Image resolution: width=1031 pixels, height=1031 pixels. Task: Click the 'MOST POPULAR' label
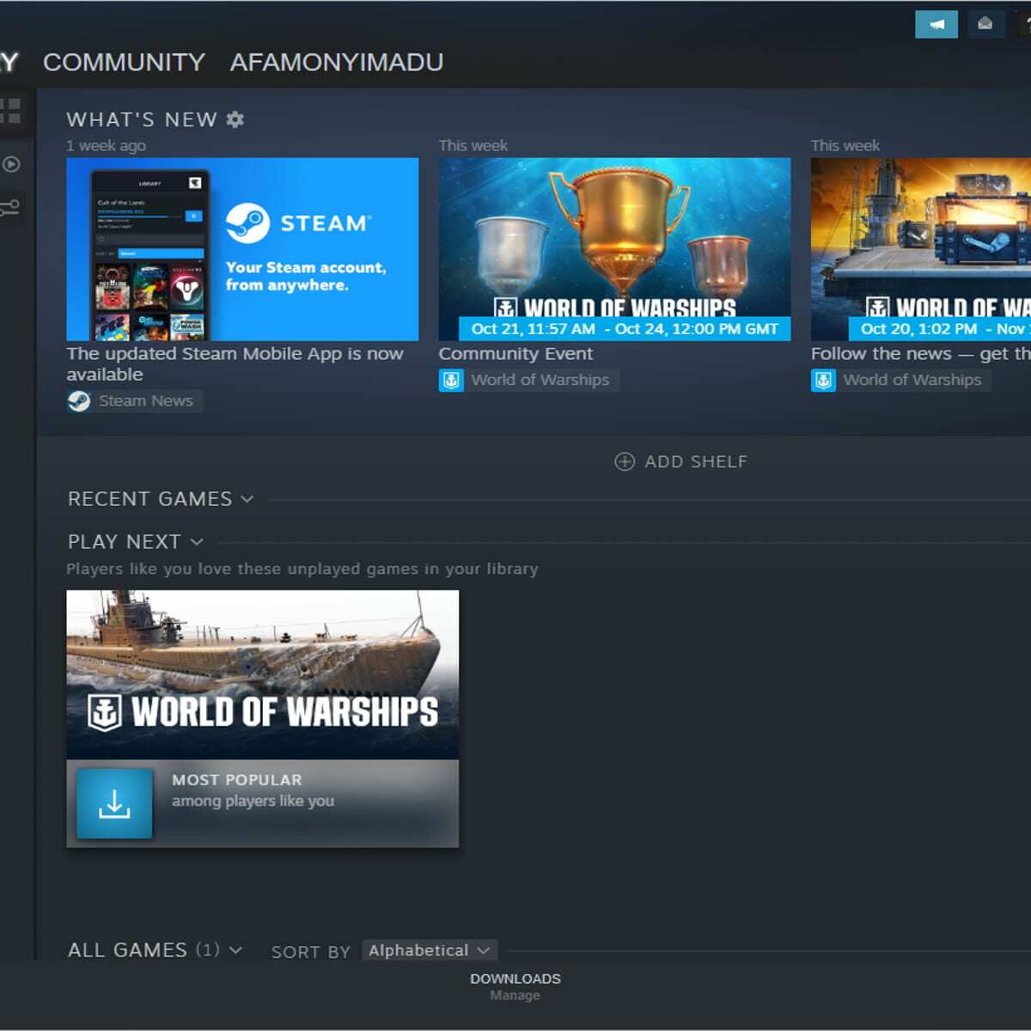pos(237,780)
